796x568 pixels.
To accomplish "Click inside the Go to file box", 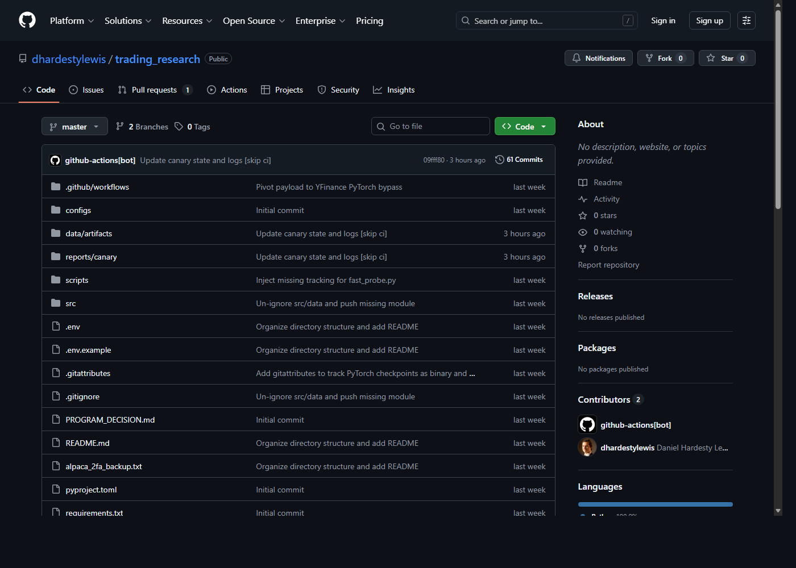I will click(x=430, y=126).
